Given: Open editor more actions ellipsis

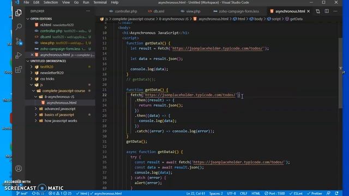Looking at the screenshot, I should 335,11.
